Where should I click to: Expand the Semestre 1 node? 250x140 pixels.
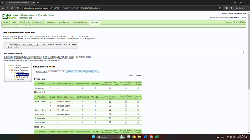point(12,79)
